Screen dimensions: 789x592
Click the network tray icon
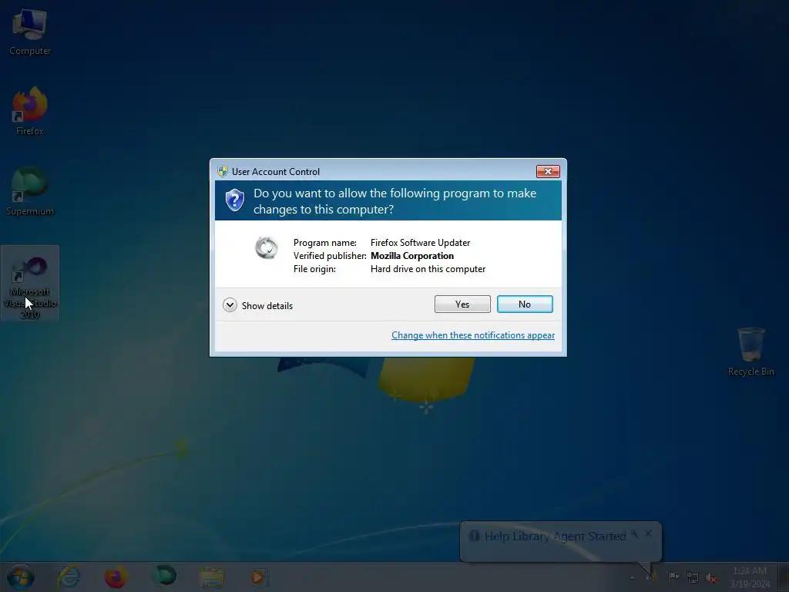[693, 577]
